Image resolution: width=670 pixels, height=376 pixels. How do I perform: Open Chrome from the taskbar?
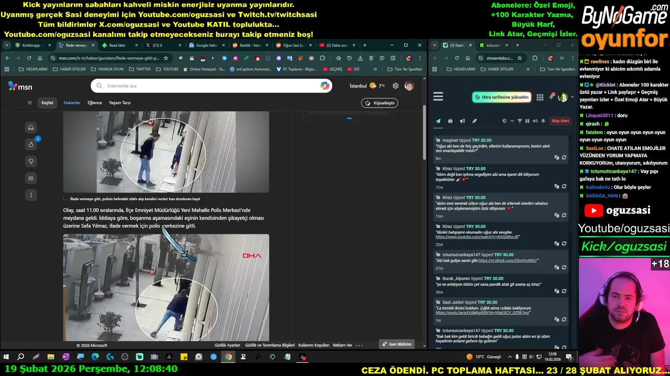(x=228, y=357)
